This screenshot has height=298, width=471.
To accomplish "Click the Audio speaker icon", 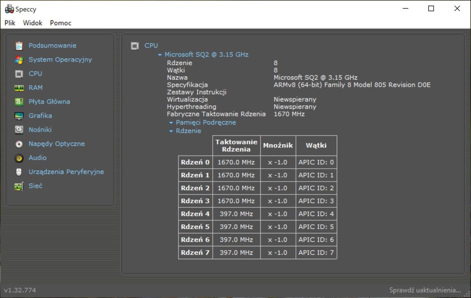I will [19, 158].
